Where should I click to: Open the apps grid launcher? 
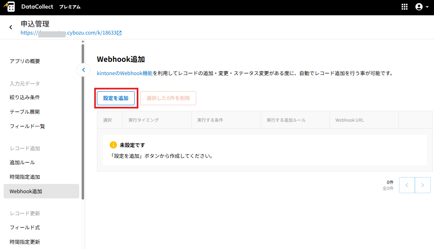click(x=405, y=7)
